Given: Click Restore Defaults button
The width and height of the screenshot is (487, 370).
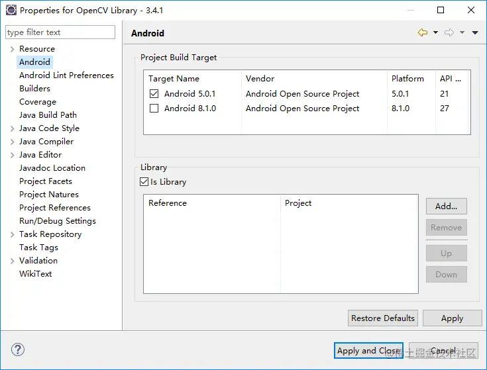Looking at the screenshot, I should pos(383,318).
